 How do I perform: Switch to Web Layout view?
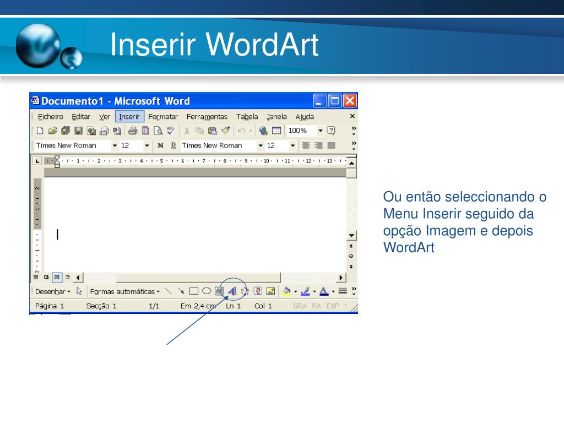pyautogui.click(x=46, y=278)
